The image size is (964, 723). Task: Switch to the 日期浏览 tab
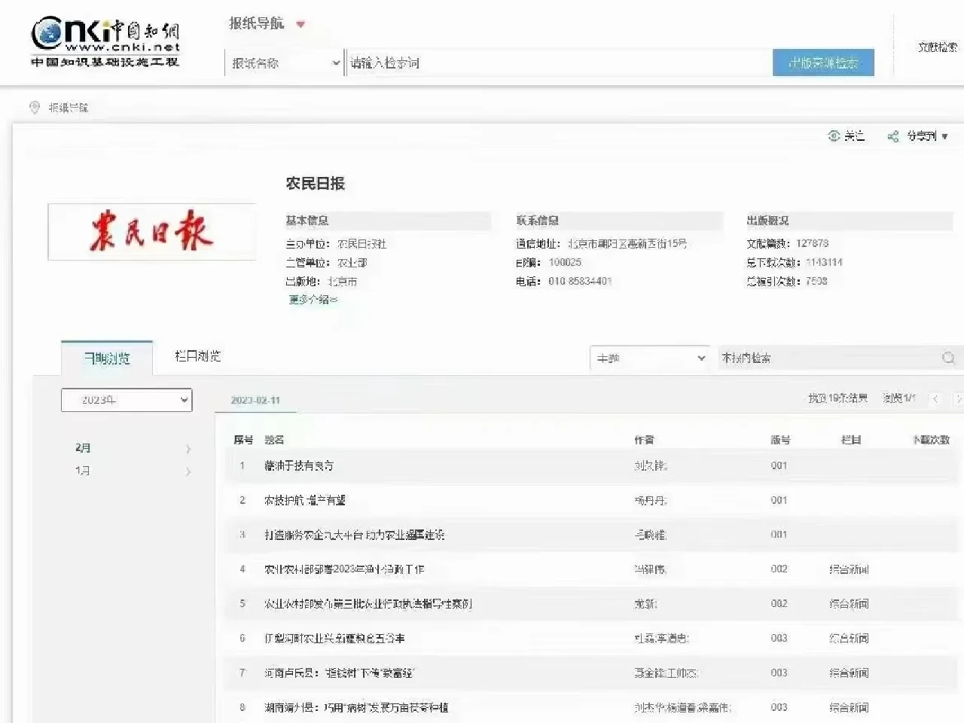click(x=107, y=358)
